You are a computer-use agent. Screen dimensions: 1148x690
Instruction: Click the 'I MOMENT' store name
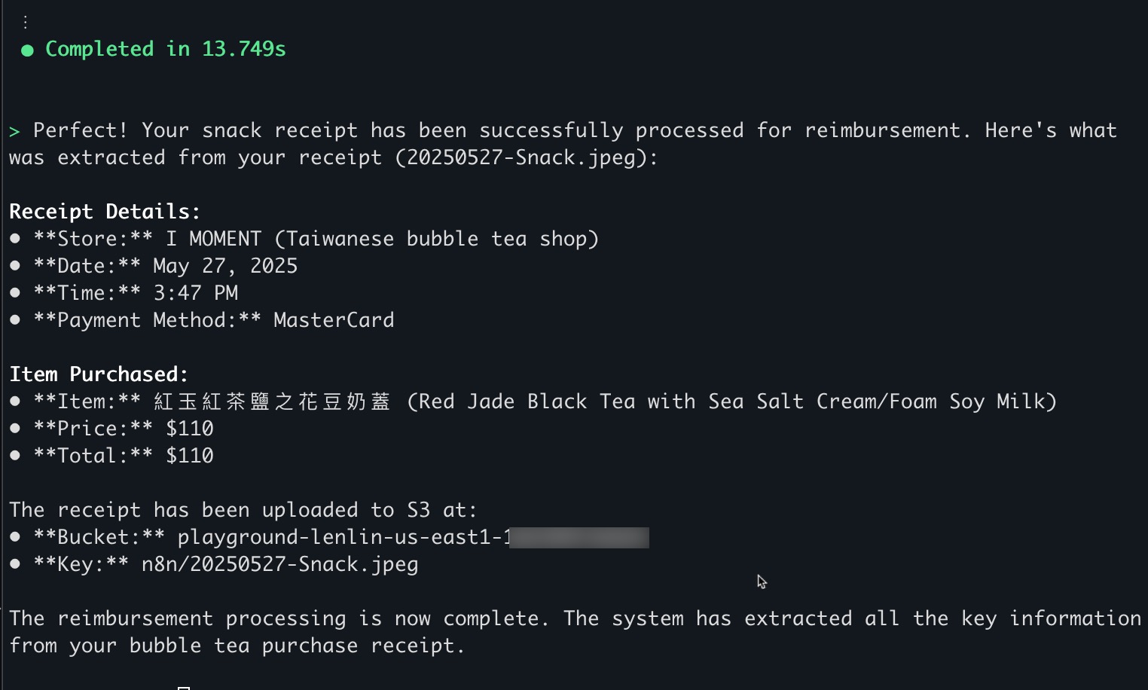pos(214,239)
